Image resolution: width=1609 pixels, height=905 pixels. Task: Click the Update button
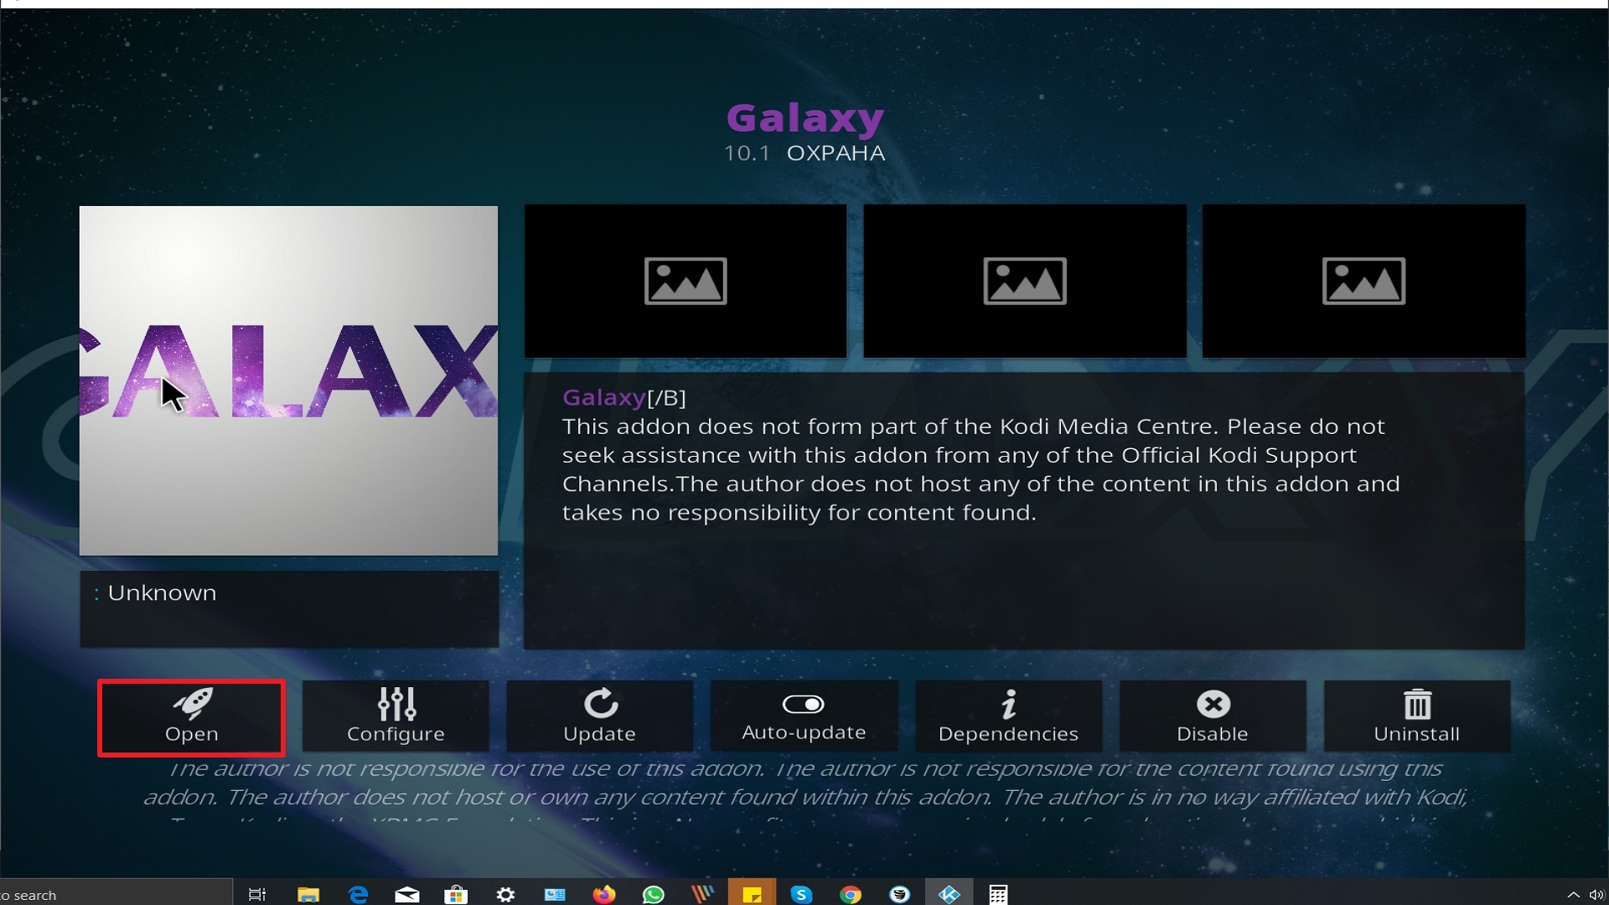click(x=600, y=717)
